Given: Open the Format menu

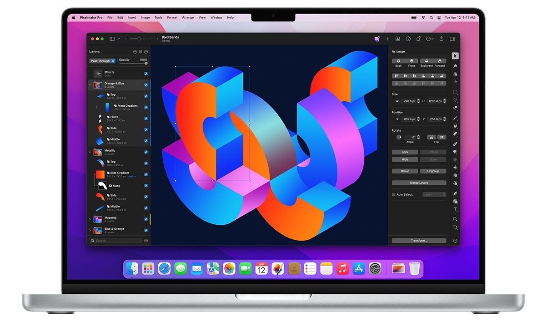Looking at the screenshot, I should pos(172,17).
